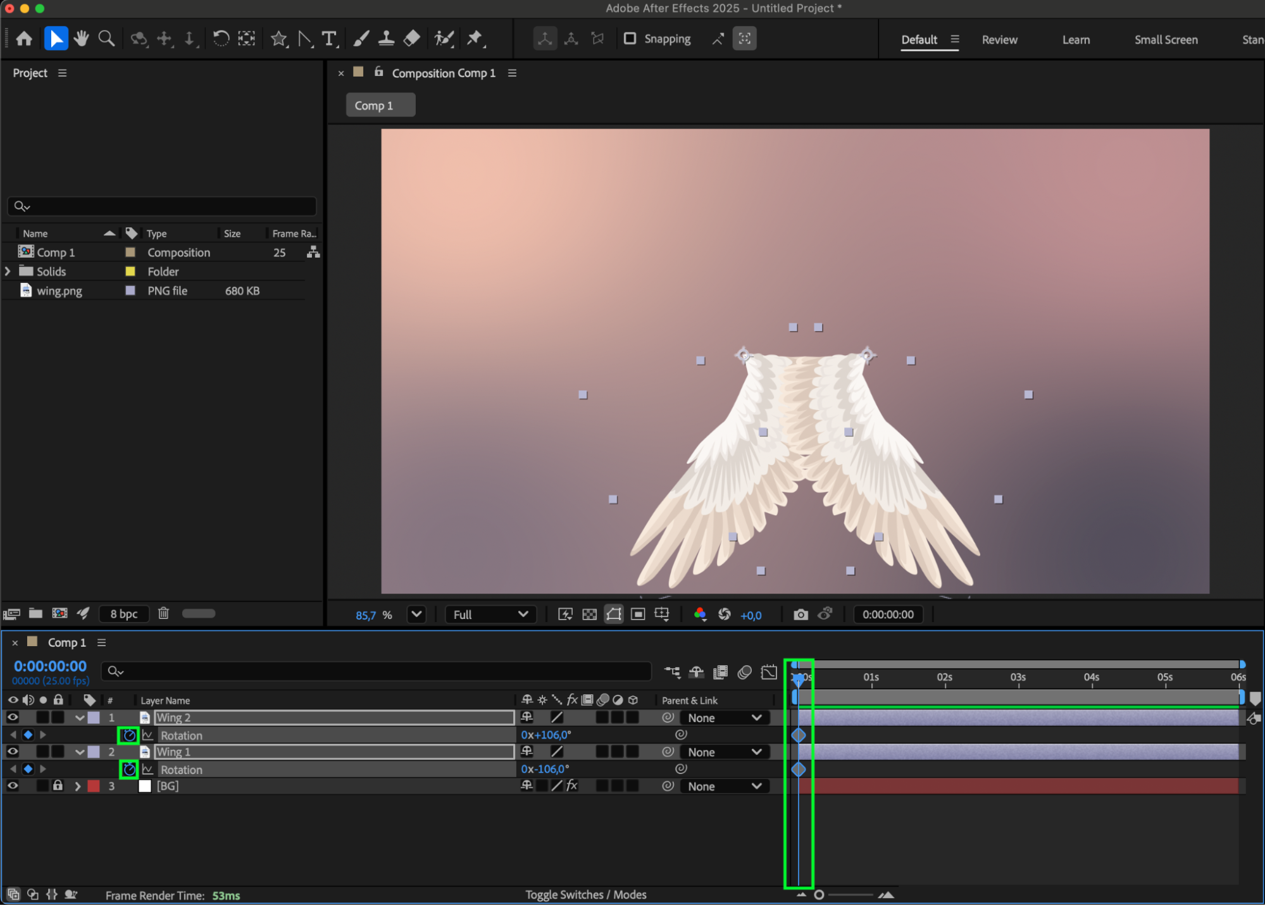Collapse the Wing 1 layer properties
The height and width of the screenshot is (905, 1265).
tap(79, 752)
